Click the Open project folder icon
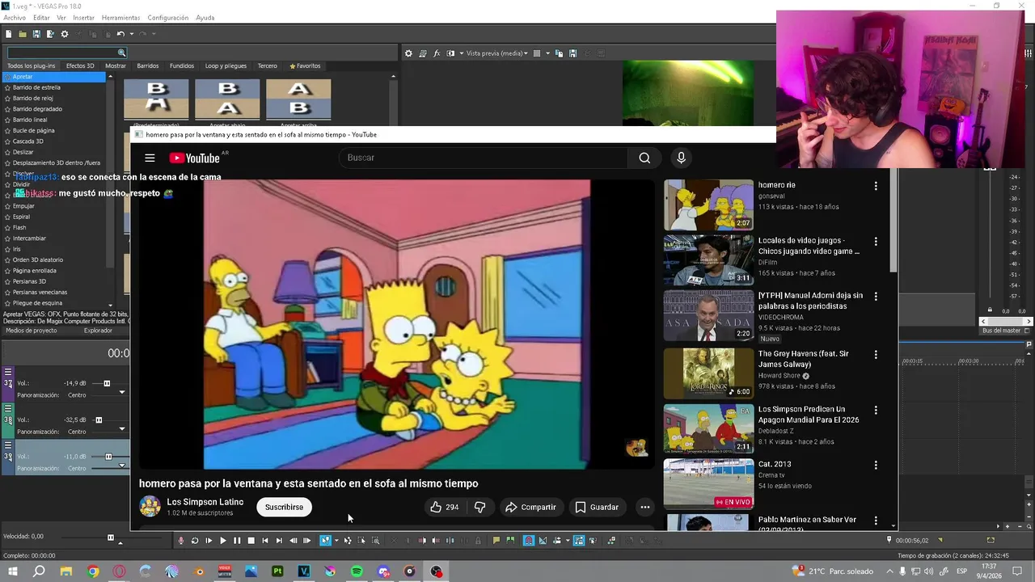This screenshot has height=582, width=1035. tap(23, 34)
